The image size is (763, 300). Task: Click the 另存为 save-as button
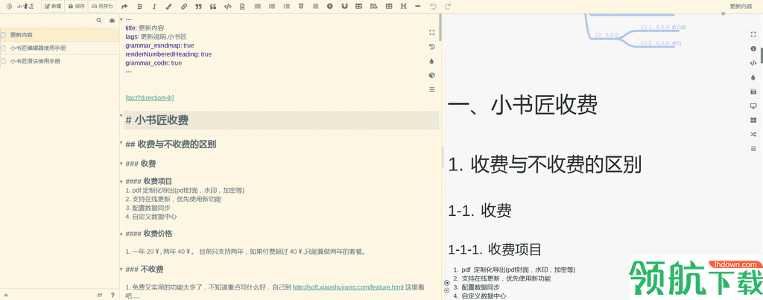click(101, 6)
